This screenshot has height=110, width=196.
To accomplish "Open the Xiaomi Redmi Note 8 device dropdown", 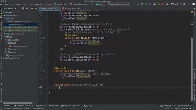I will (x=120, y=4).
